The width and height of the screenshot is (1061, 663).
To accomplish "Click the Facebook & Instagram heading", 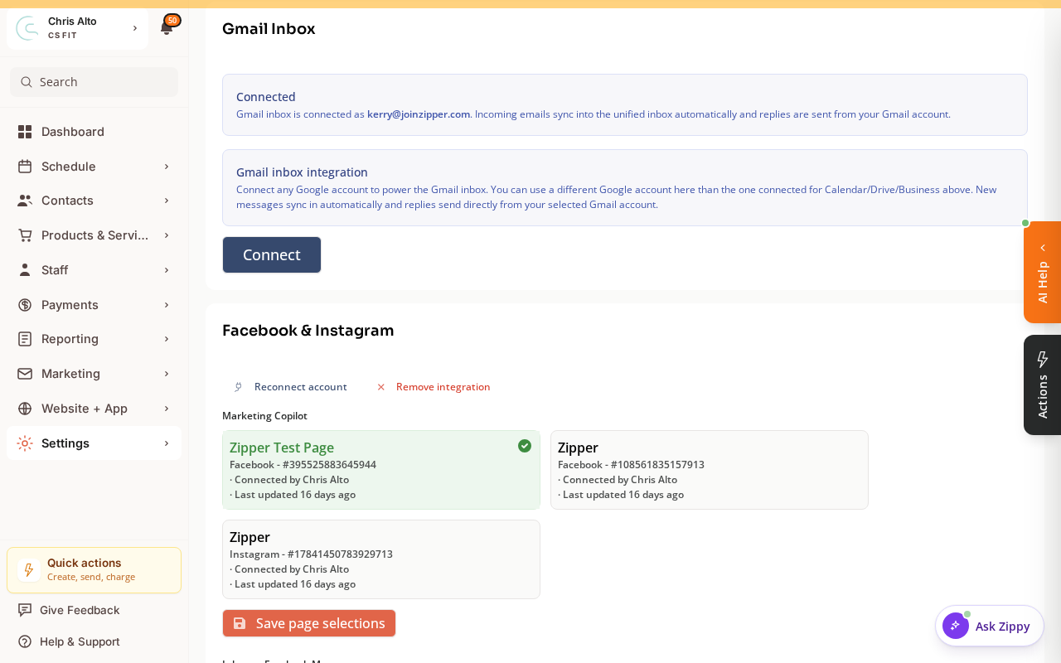I will pyautogui.click(x=308, y=331).
